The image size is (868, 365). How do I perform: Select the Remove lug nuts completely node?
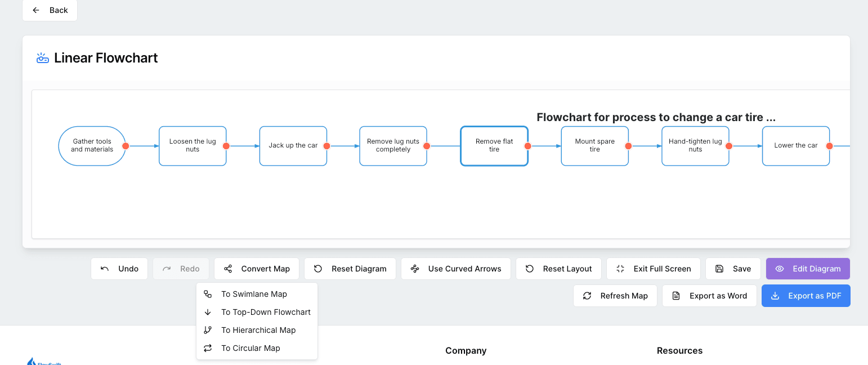(x=393, y=146)
